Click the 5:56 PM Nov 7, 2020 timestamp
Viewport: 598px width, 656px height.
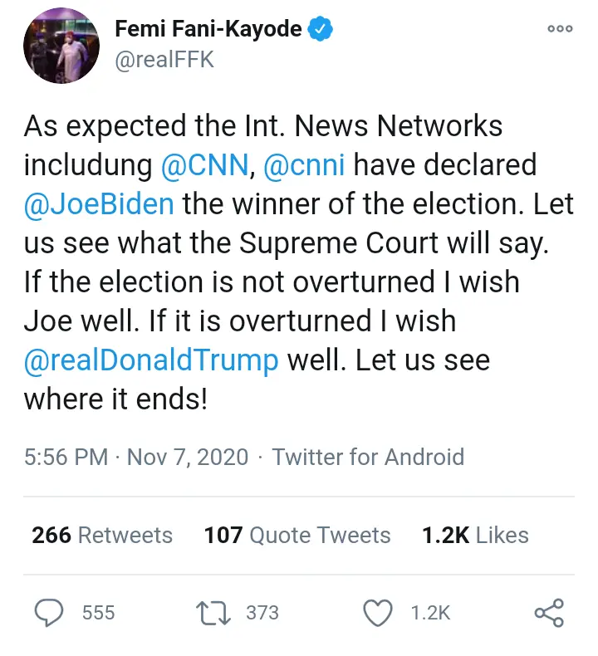coord(136,457)
